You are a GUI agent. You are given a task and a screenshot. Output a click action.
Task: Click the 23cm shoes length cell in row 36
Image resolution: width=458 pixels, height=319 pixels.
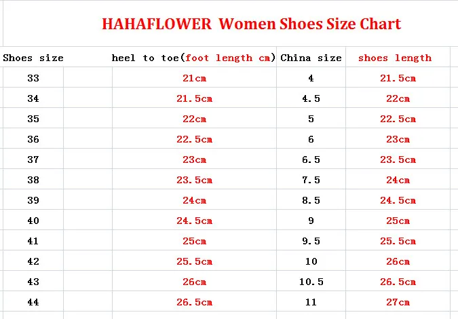pos(398,139)
